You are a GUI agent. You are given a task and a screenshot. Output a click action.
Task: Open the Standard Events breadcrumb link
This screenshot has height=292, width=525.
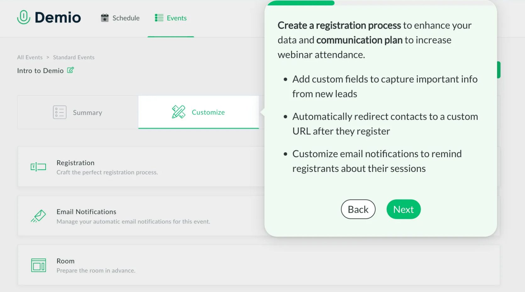tap(74, 57)
